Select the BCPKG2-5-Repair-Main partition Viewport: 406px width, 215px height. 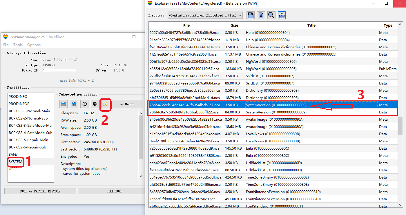pyautogui.click(x=31, y=140)
